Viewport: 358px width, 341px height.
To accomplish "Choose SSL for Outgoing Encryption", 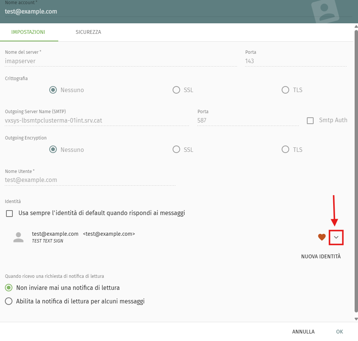I will (176, 150).
